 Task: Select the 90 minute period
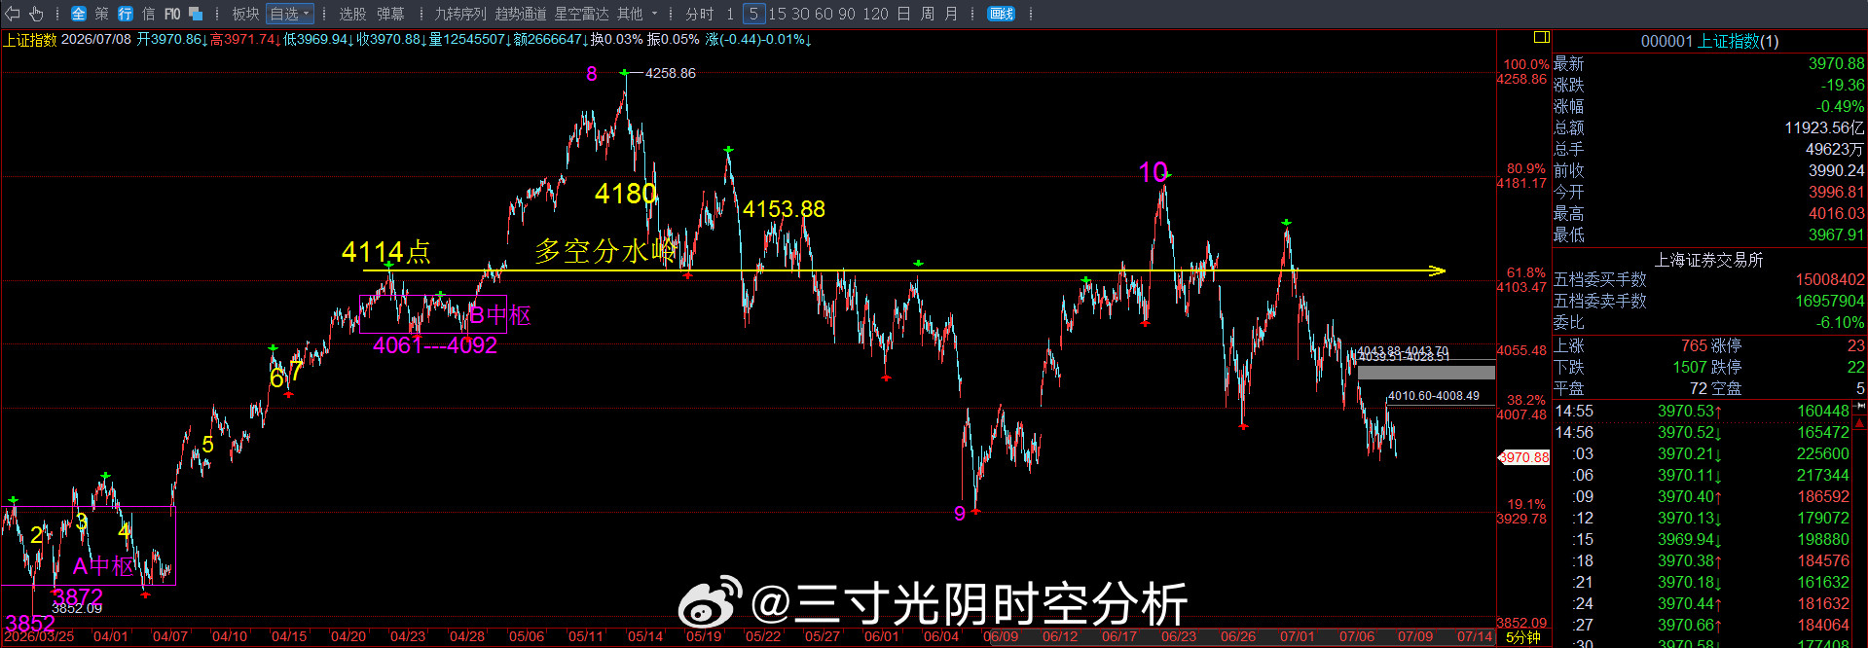point(847,14)
